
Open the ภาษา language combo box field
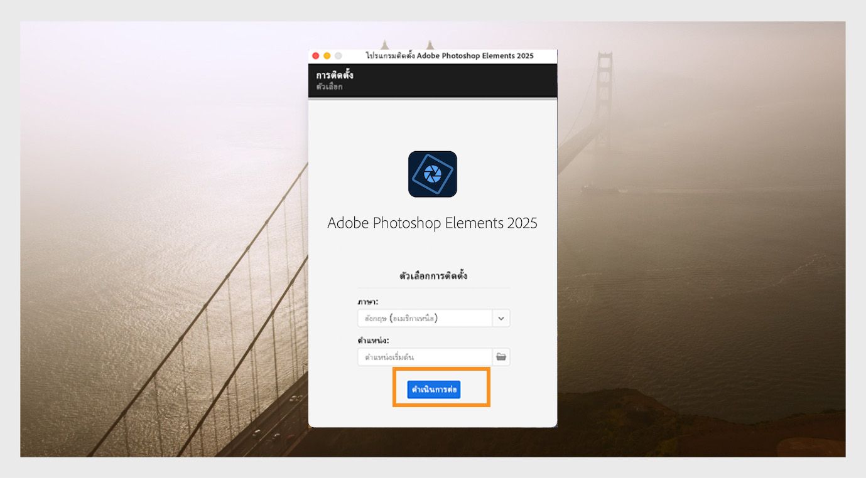coord(433,318)
